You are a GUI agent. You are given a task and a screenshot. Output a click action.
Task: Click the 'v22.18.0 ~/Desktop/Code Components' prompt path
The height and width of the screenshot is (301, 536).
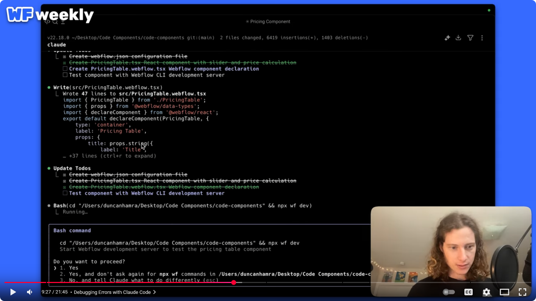coord(131,38)
